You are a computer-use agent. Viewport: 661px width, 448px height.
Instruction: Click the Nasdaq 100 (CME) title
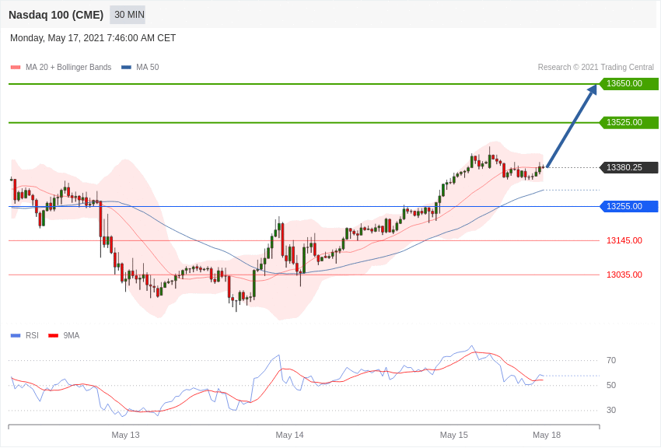(x=56, y=15)
